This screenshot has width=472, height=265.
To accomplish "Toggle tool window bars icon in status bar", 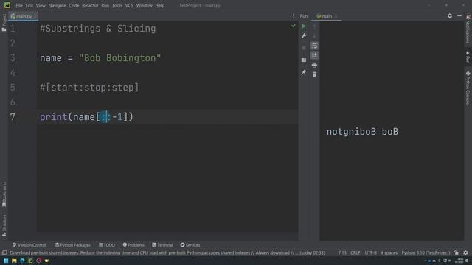I will pyautogui.click(x=4, y=252).
